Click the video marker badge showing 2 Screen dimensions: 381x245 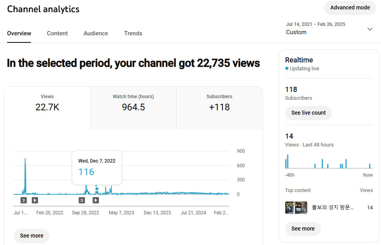pos(24,200)
